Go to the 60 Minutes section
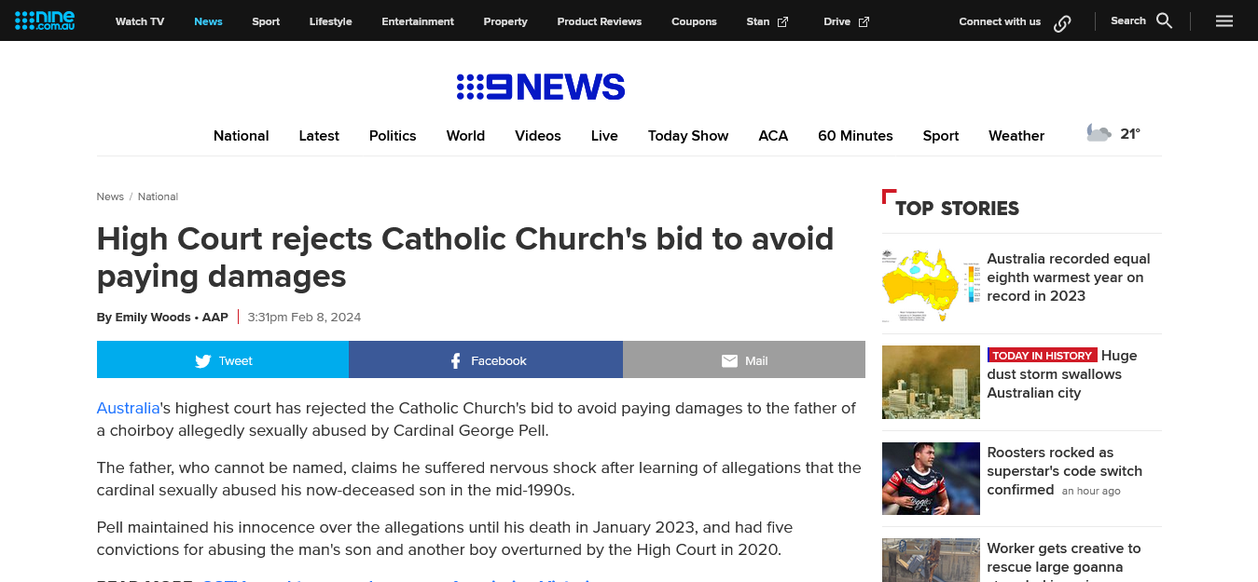Viewport: 1258px width, 582px height. click(855, 136)
